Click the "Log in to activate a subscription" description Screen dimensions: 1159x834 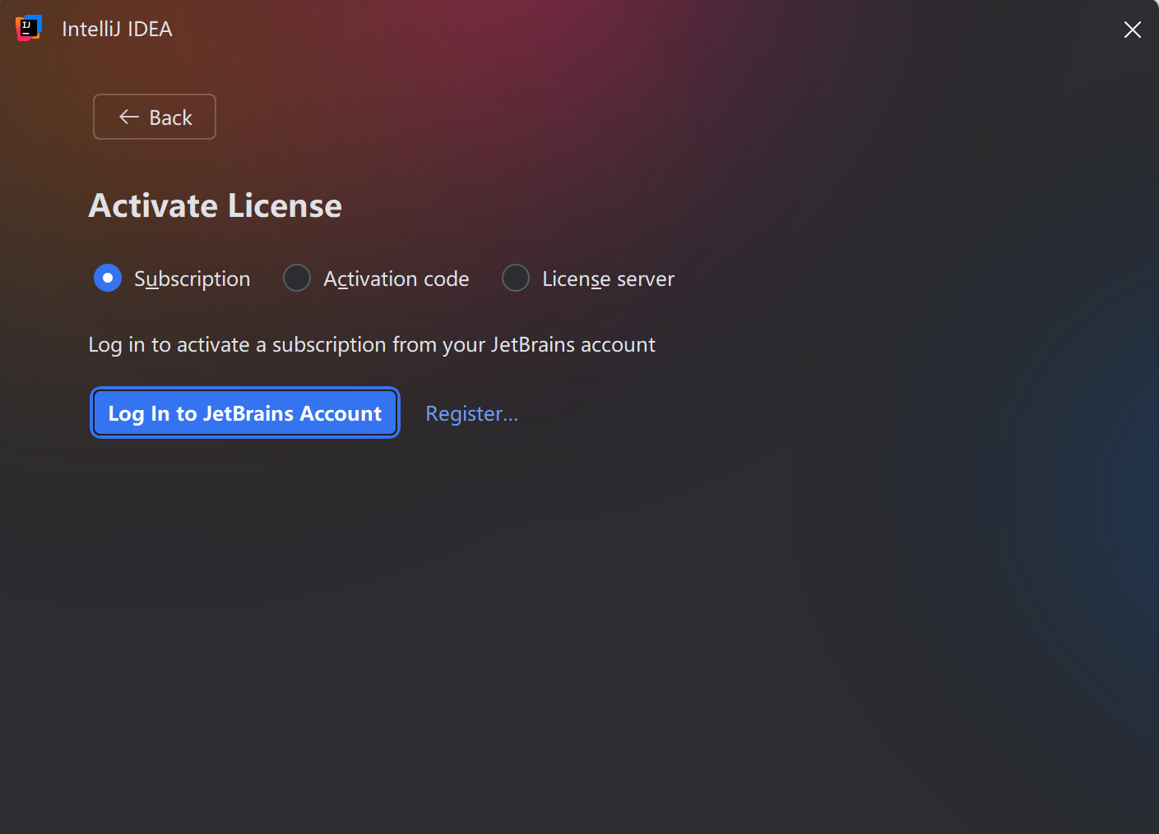click(x=371, y=344)
